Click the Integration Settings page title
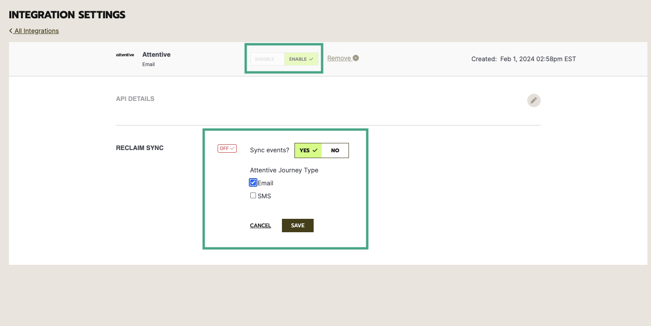Screen dimensions: 651x326 67,15
